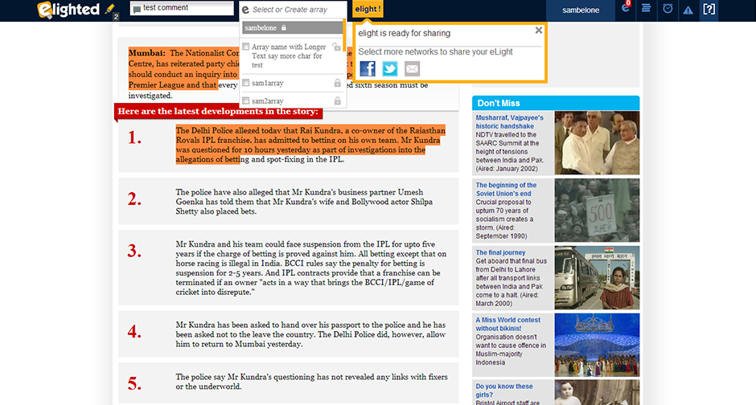Click the paragraph starting 'Mr Kundra and his team'

click(x=311, y=268)
